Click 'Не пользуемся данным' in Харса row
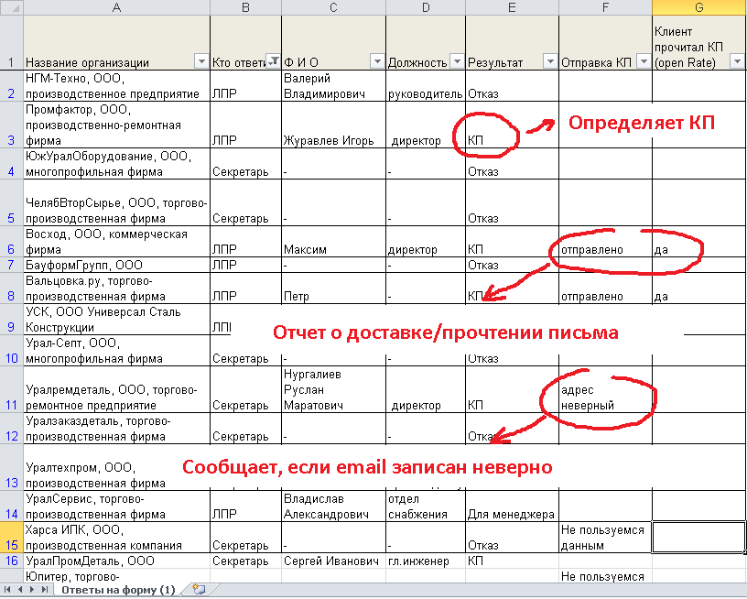Viewport: 747px width, 599px height. click(x=605, y=537)
